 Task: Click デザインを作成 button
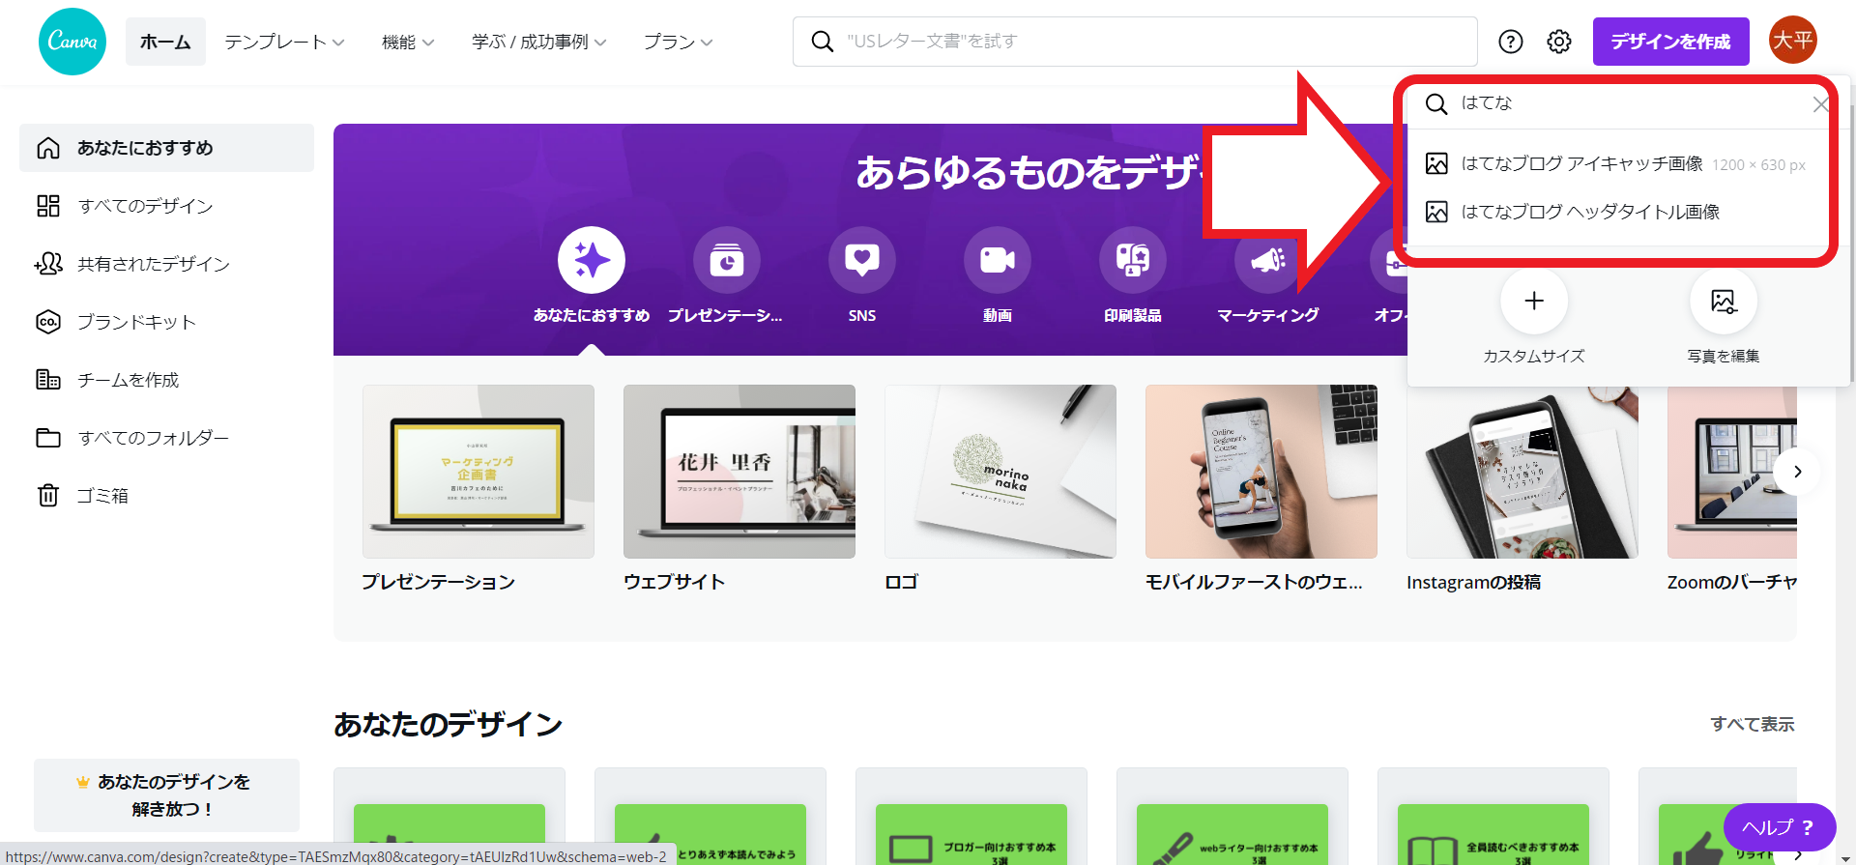[x=1671, y=42]
